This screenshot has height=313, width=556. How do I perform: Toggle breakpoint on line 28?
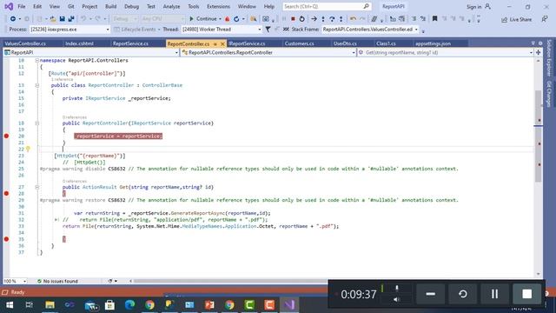tap(6, 193)
